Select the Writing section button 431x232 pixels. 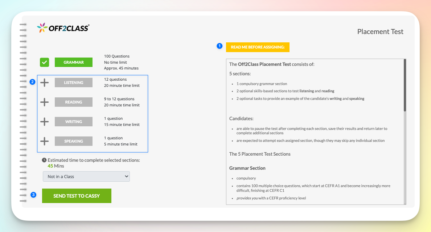pyautogui.click(x=74, y=122)
